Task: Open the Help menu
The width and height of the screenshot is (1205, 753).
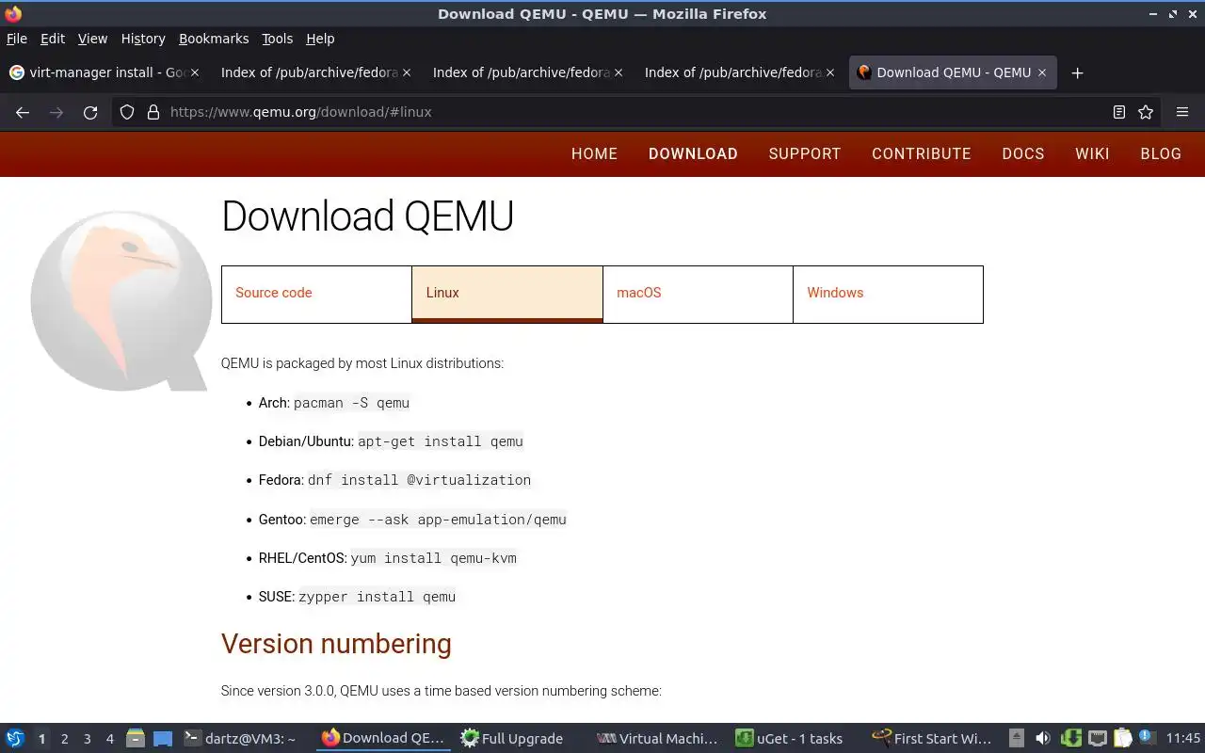Action: click(320, 39)
